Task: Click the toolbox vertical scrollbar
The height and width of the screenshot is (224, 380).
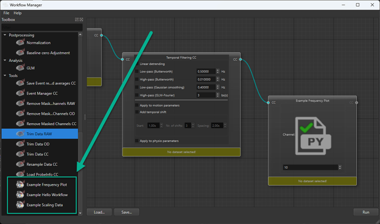Action: pyautogui.click(x=80, y=124)
